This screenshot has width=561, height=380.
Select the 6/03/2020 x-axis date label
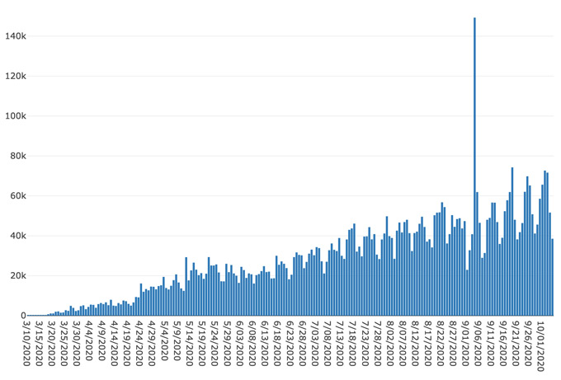coord(239,343)
